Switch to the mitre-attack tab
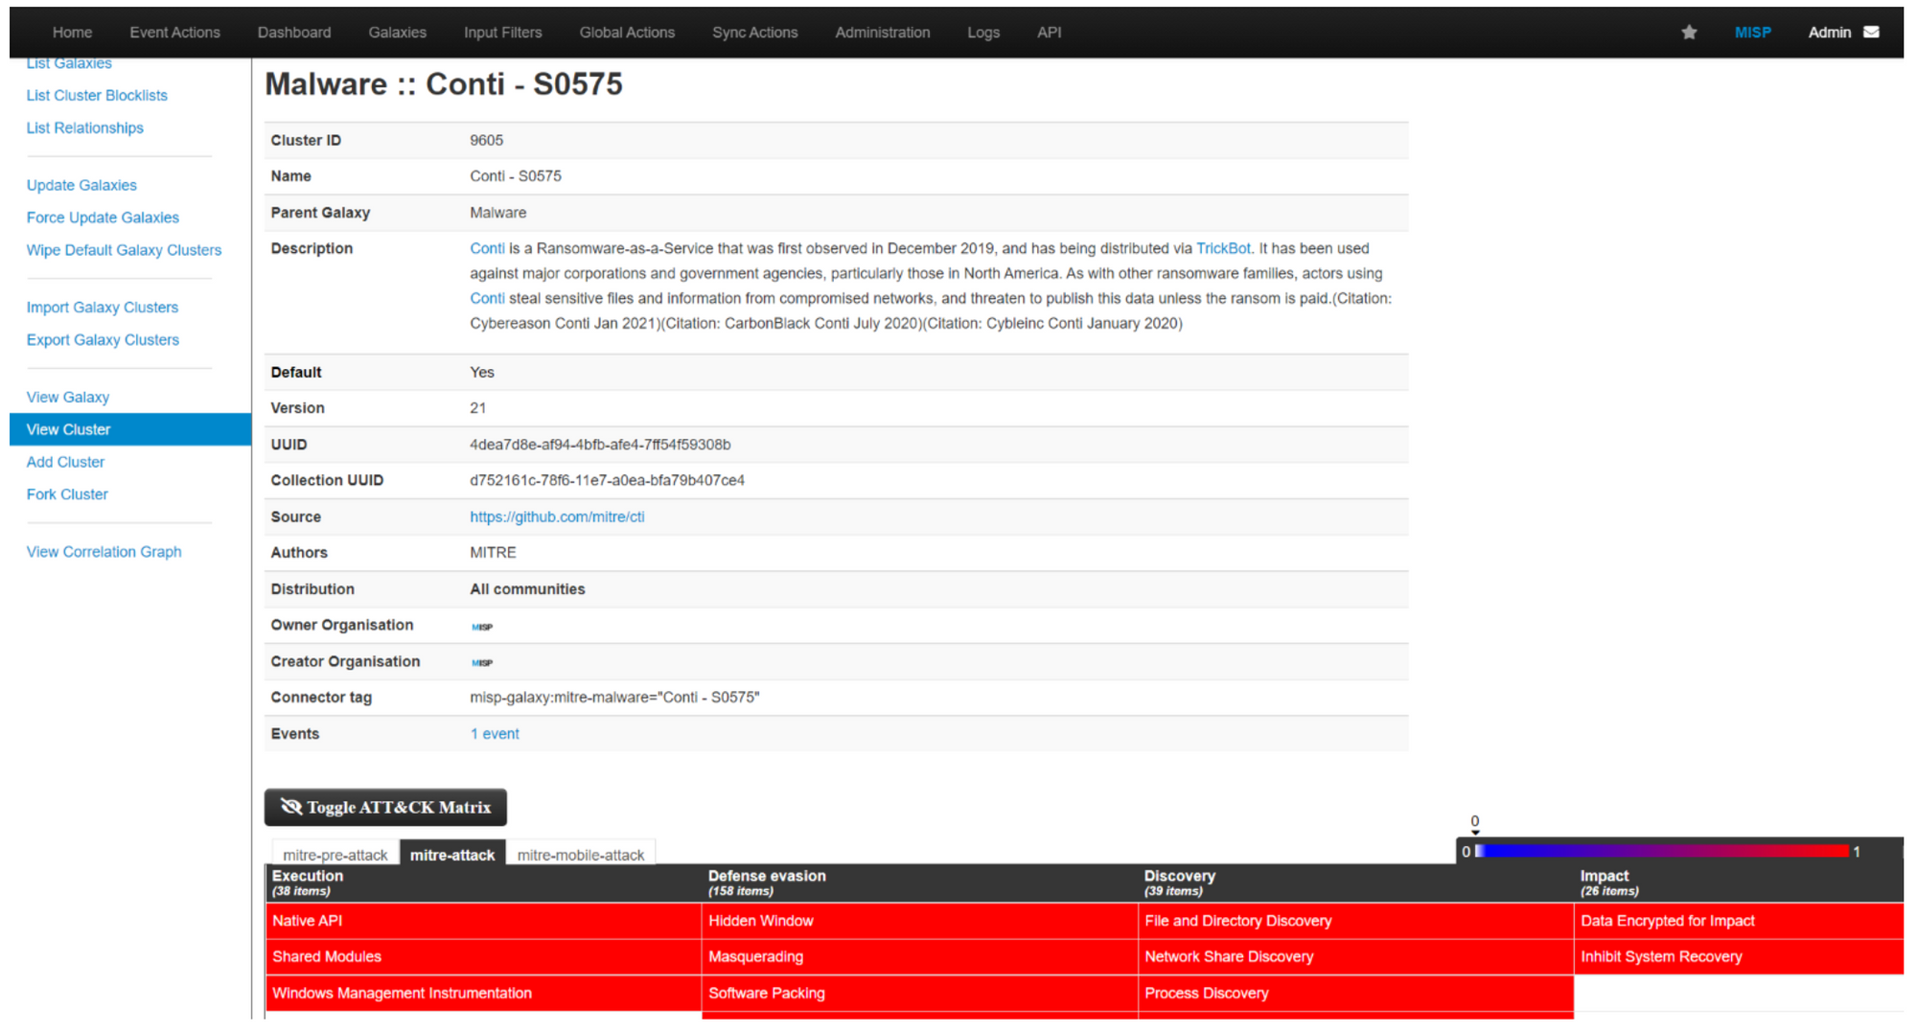The height and width of the screenshot is (1033, 1917). click(x=452, y=855)
